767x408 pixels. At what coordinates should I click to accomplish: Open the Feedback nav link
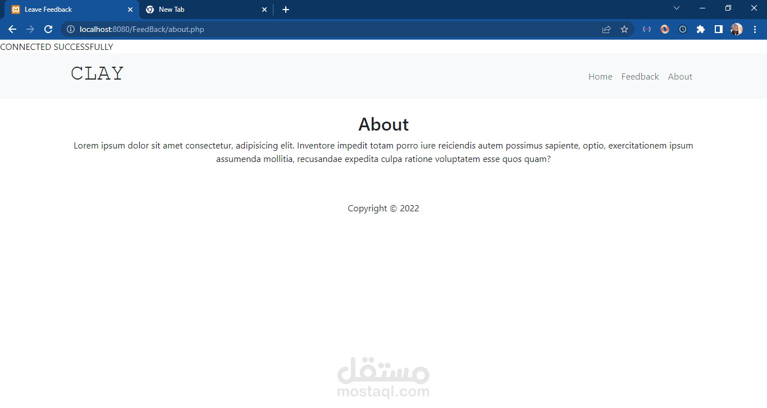[x=640, y=77]
